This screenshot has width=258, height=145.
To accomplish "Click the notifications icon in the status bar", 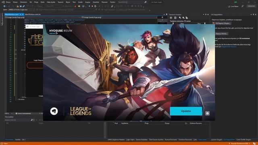I will pyautogui.click(x=254, y=143).
